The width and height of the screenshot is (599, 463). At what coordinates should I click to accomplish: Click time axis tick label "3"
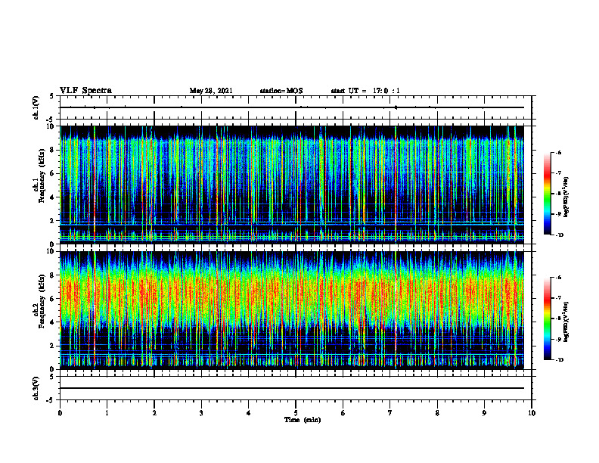(201, 413)
